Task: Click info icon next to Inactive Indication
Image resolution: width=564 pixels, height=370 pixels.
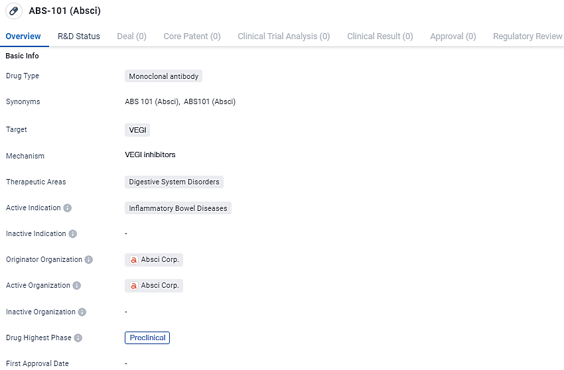Action: pos(73,234)
